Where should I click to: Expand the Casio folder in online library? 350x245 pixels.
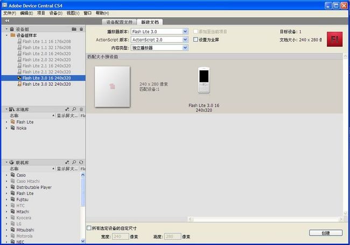pos(6,175)
